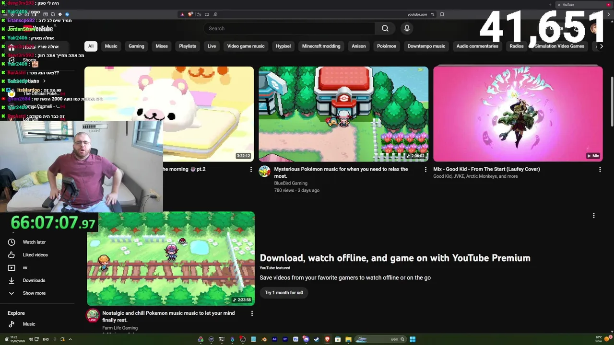Click the YouTube search magnifier button

coord(385,28)
